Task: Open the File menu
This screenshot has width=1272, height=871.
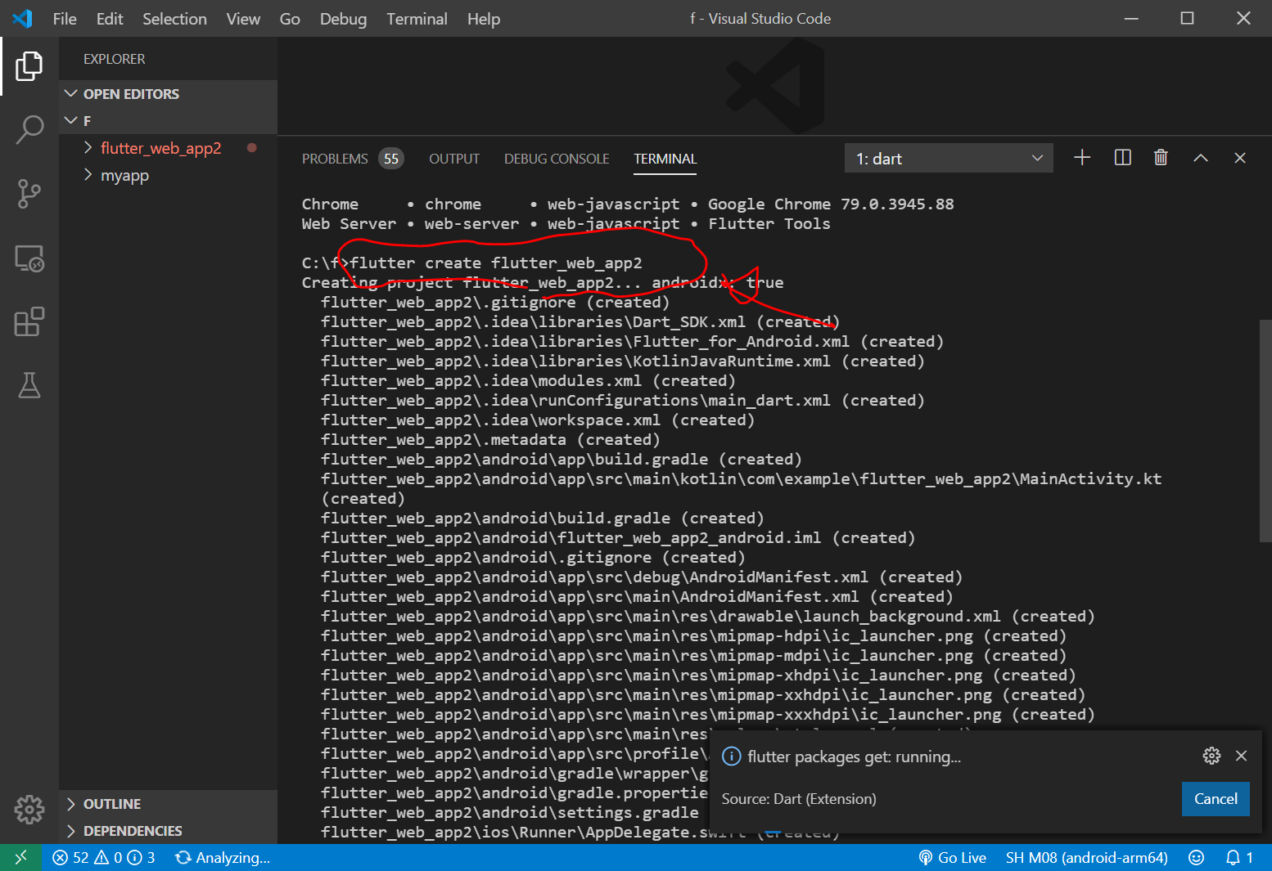Action: click(65, 19)
